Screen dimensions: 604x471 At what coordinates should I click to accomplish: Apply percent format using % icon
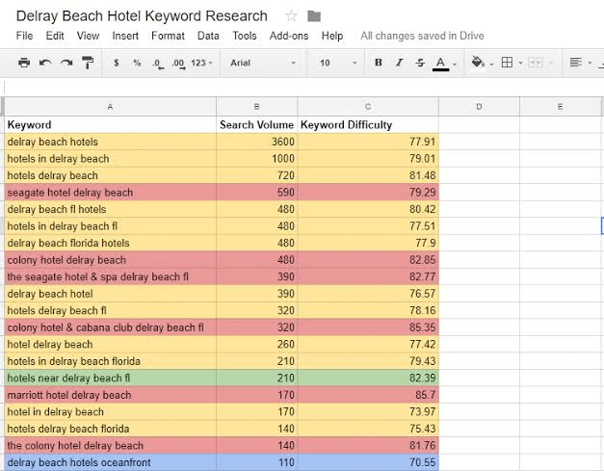tap(137, 63)
